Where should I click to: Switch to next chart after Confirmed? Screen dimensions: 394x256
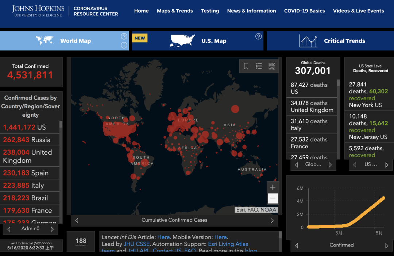pos(386,245)
